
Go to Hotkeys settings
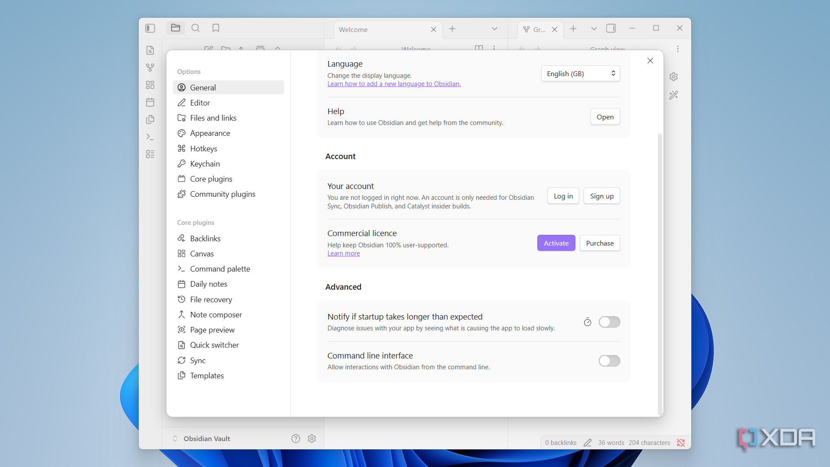click(x=228, y=149)
